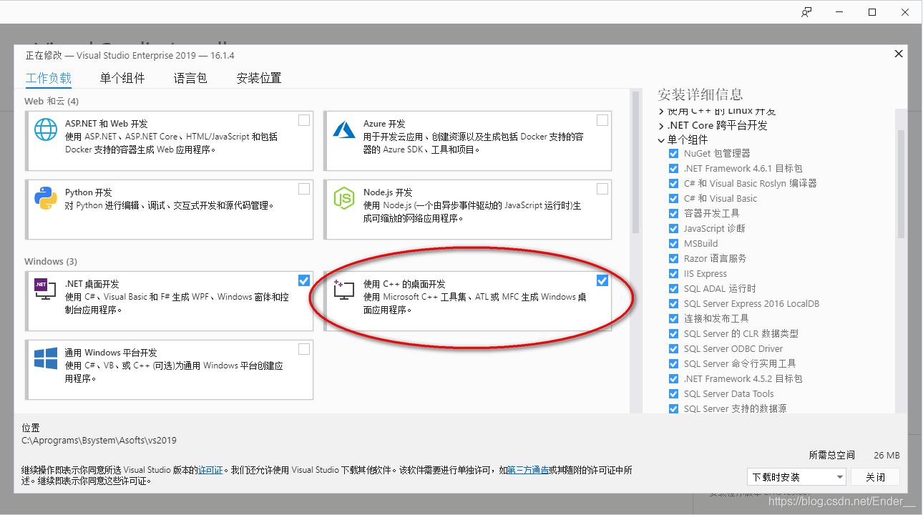
Task: Open the feedback icon in the title bar
Action: (806, 11)
